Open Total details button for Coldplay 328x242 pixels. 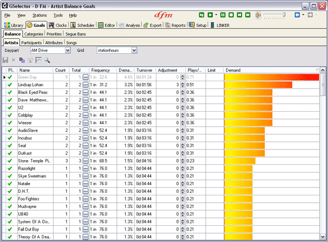(85, 115)
